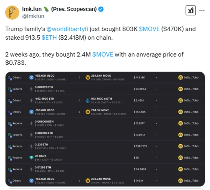
Task: Click the stETH token icon
Action: point(88,100)
